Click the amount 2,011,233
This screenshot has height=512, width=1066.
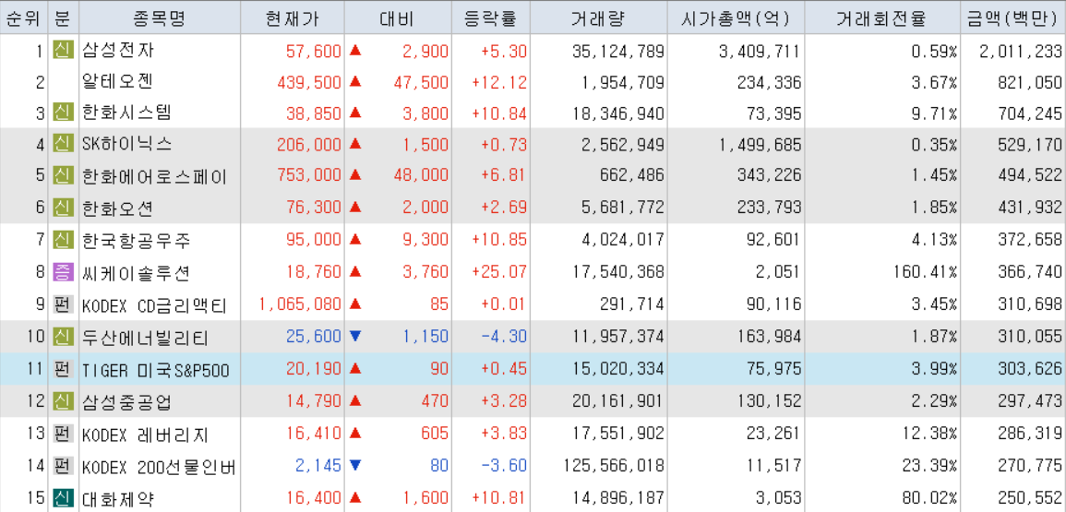[1021, 51]
